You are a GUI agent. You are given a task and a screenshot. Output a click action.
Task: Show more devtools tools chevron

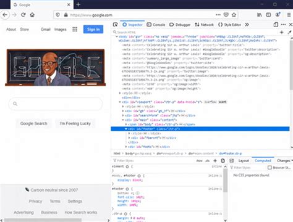[247, 25]
